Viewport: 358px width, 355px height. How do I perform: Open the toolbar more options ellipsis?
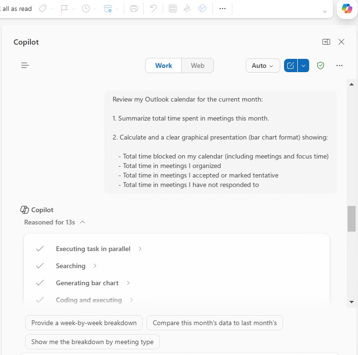222,9
